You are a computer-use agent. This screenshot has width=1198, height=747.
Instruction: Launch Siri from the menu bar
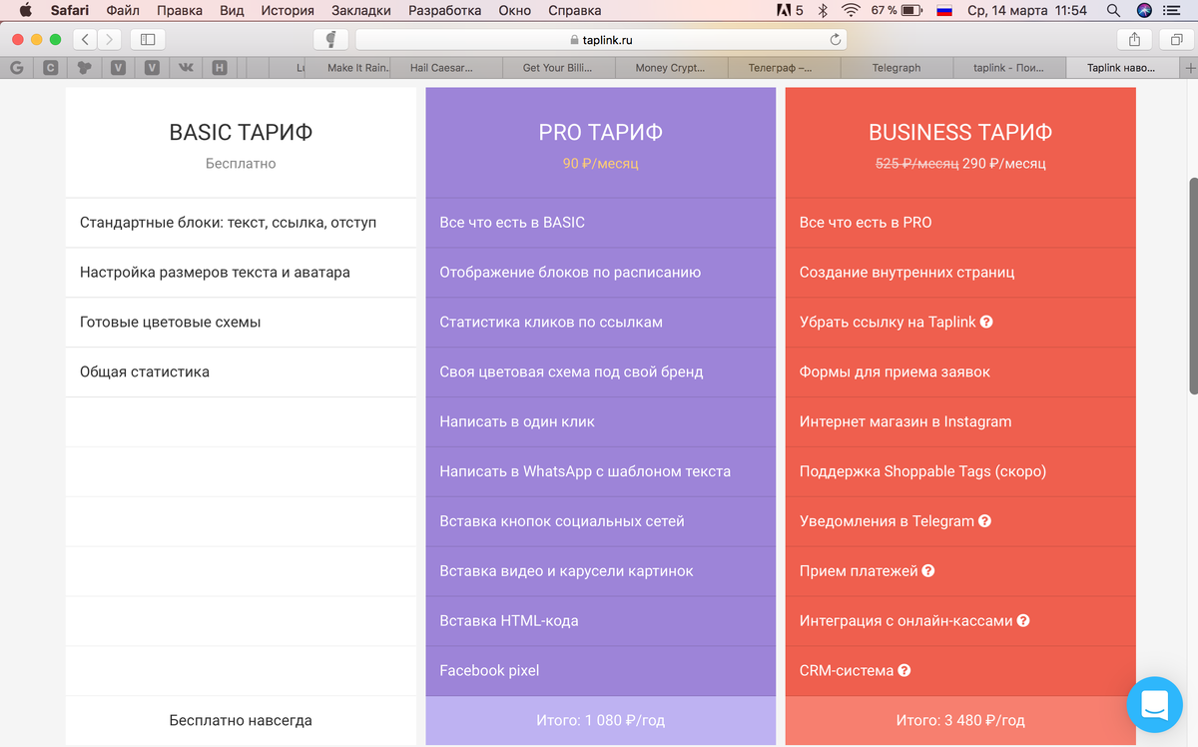click(1144, 11)
